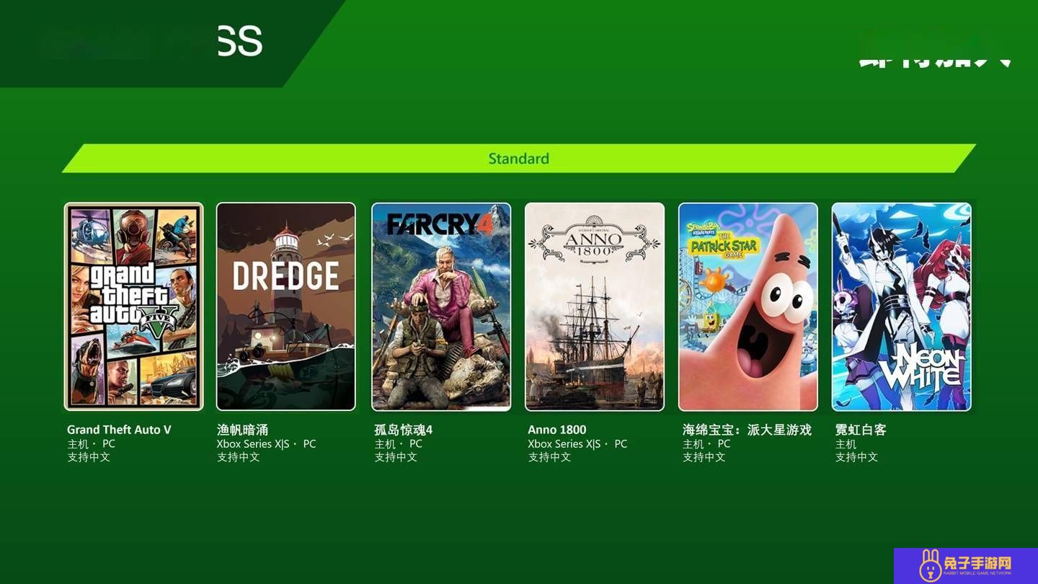Open the 孤岛惊魂4 title text

(x=404, y=430)
